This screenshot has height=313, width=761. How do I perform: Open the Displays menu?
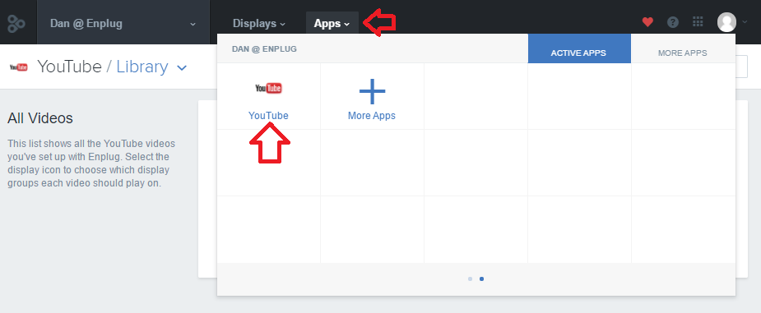pyautogui.click(x=258, y=23)
